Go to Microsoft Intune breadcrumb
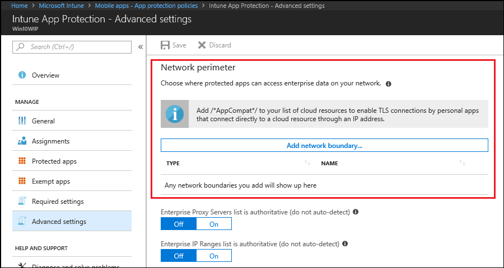504x268 pixels. click(62, 6)
